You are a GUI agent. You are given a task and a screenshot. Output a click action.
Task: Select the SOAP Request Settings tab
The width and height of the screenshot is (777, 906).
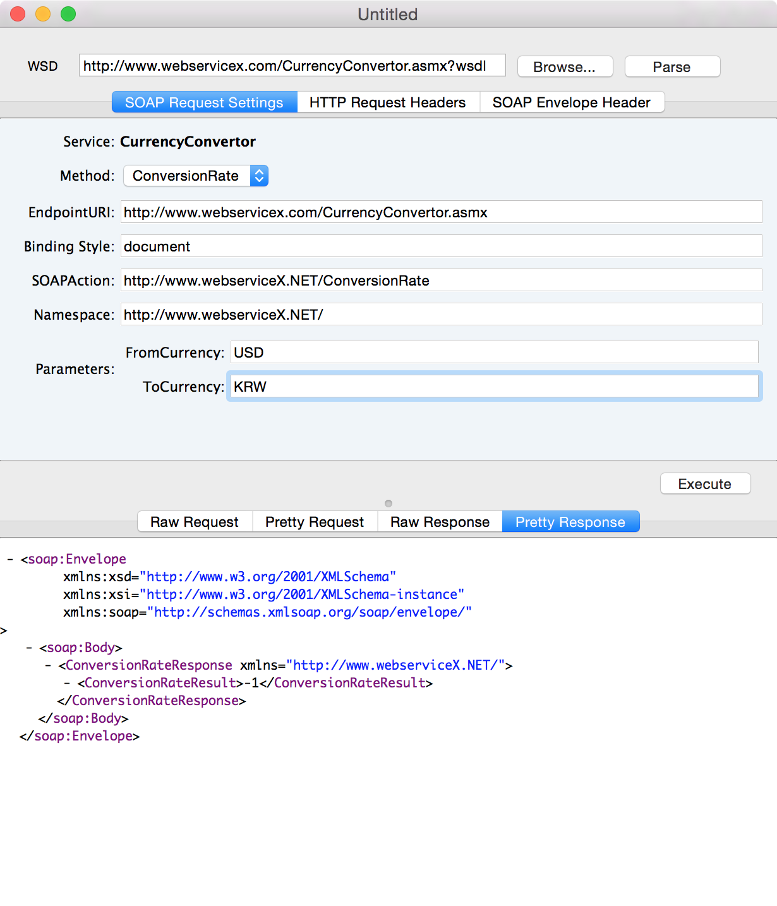[x=204, y=102]
